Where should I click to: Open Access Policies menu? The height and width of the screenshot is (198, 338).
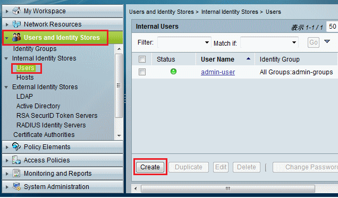(x=63, y=160)
